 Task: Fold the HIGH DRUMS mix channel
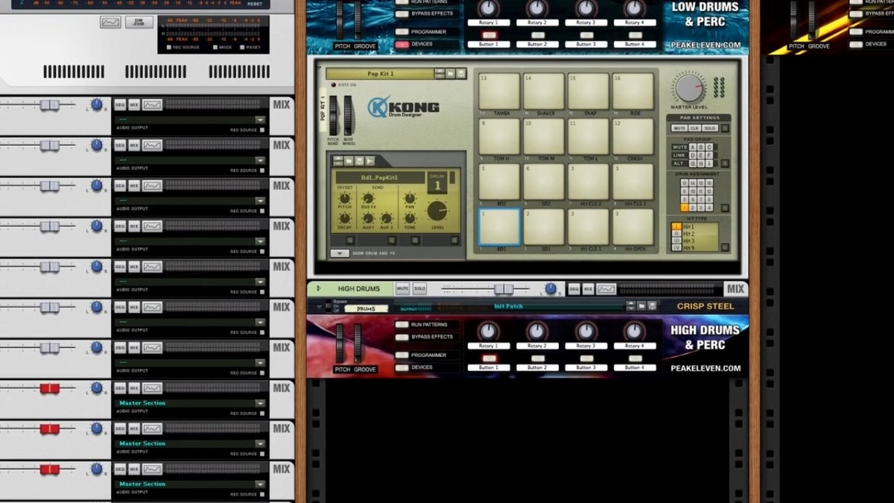(x=319, y=288)
